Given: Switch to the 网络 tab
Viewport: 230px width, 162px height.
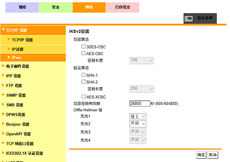Looking at the screenshot, I should point(89,7).
